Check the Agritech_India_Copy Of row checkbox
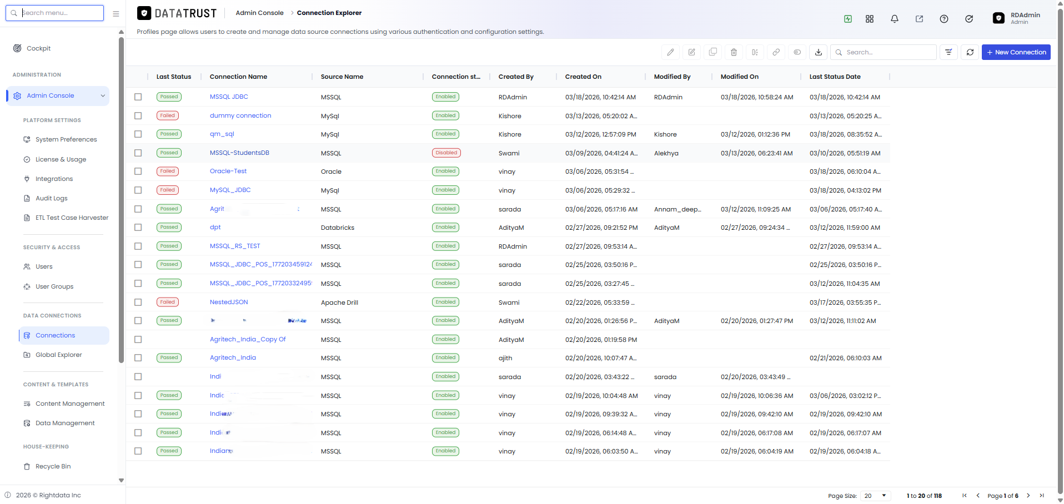This screenshot has width=1064, height=504. pos(138,340)
